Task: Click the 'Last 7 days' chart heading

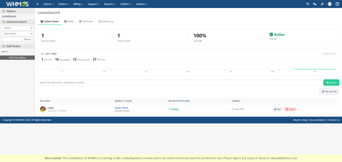Action: coord(49,54)
